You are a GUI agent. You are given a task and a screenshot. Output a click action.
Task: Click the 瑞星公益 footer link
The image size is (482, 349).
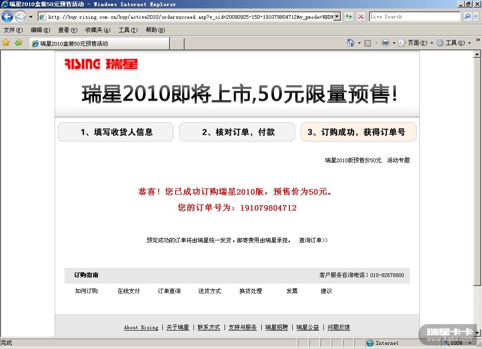[308, 327]
